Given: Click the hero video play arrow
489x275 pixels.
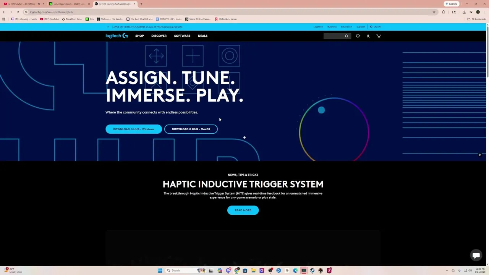Looking at the screenshot, I should [x=480, y=155].
